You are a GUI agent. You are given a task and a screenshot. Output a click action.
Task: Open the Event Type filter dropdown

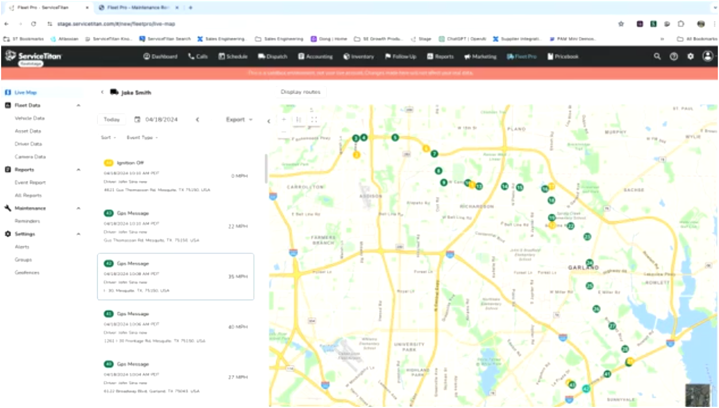(x=143, y=137)
